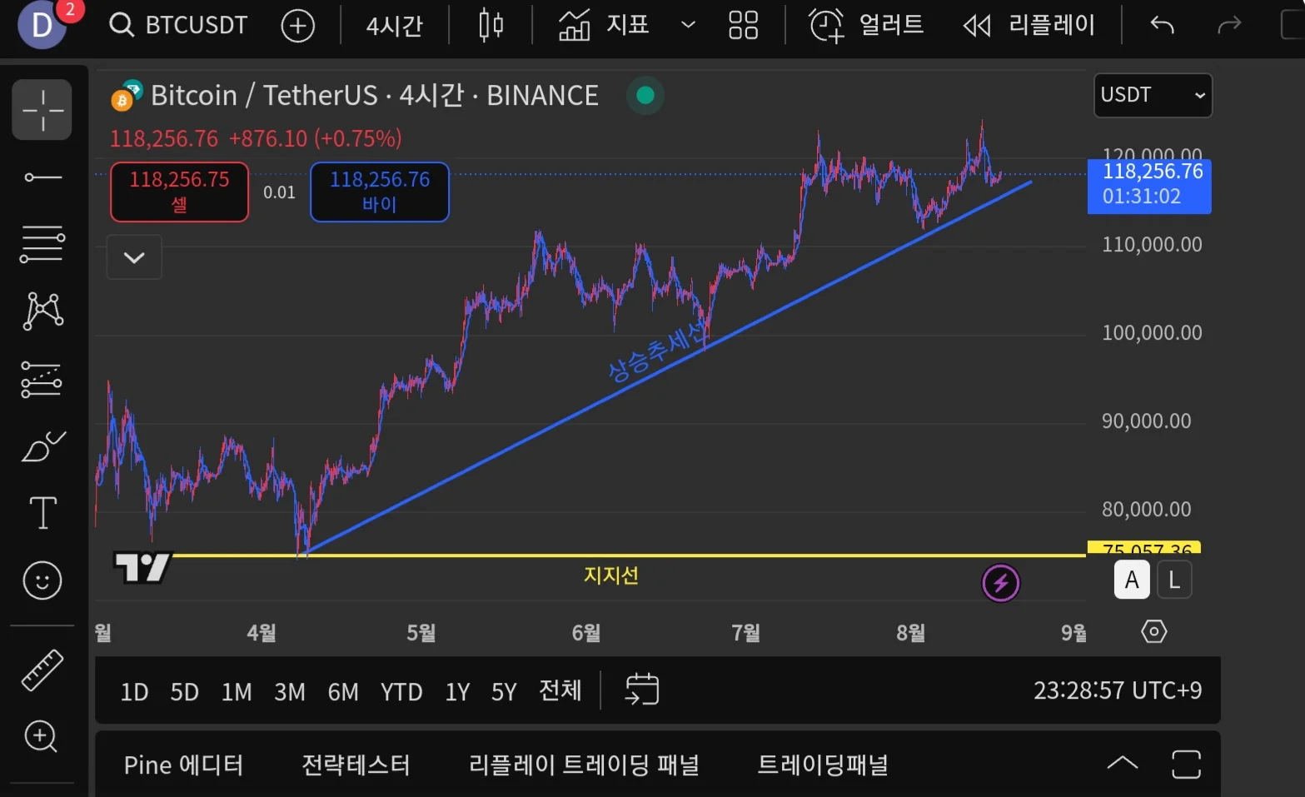Viewport: 1305px width, 797px height.
Task: Click the 75,057.36 yellow price label
Action: [x=1144, y=548]
